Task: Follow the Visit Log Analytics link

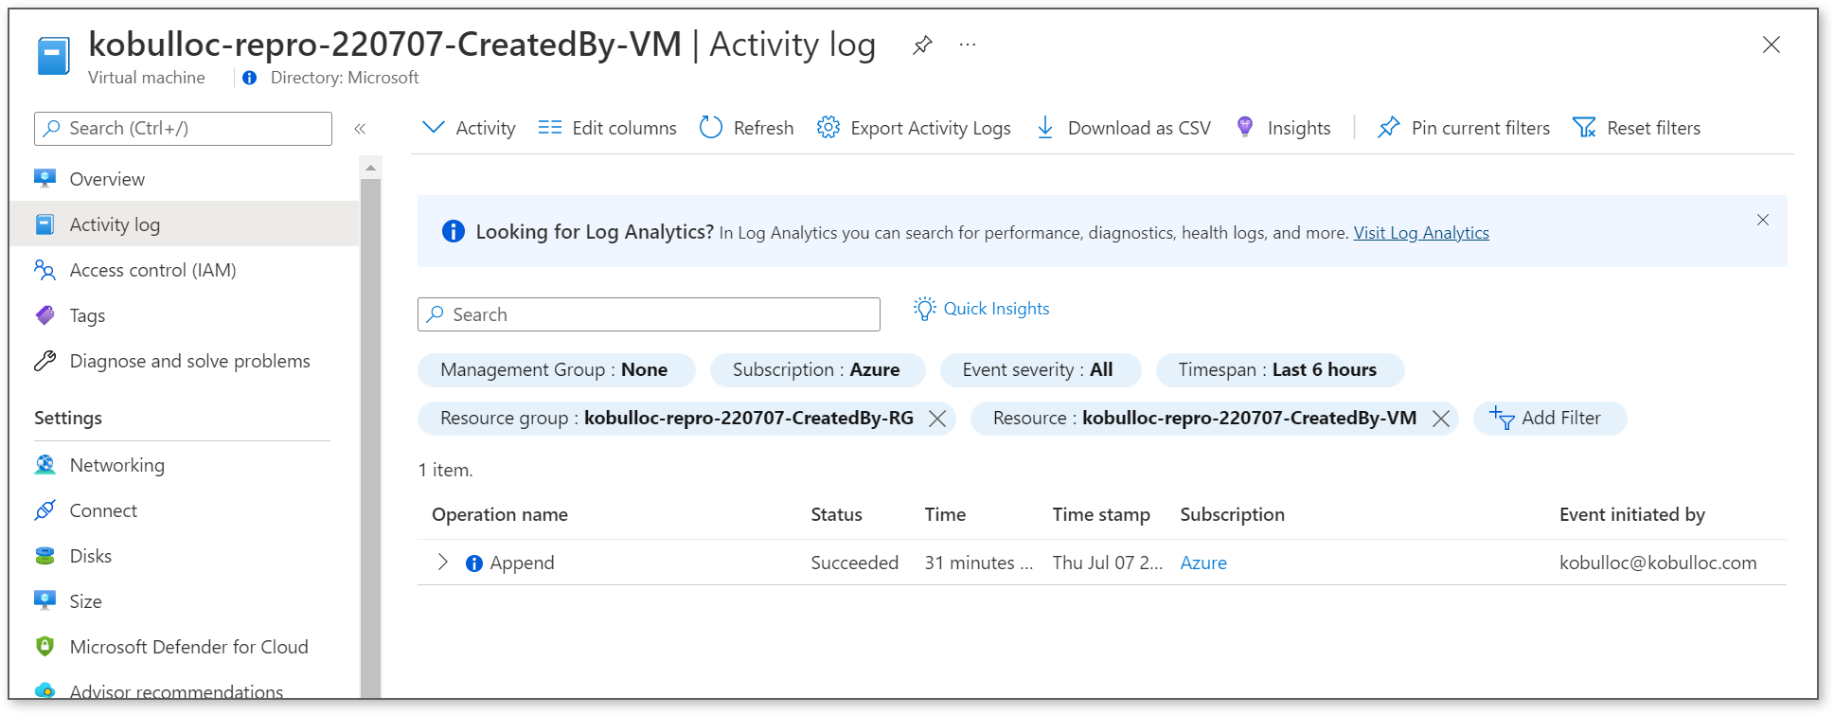Action: pos(1421,233)
